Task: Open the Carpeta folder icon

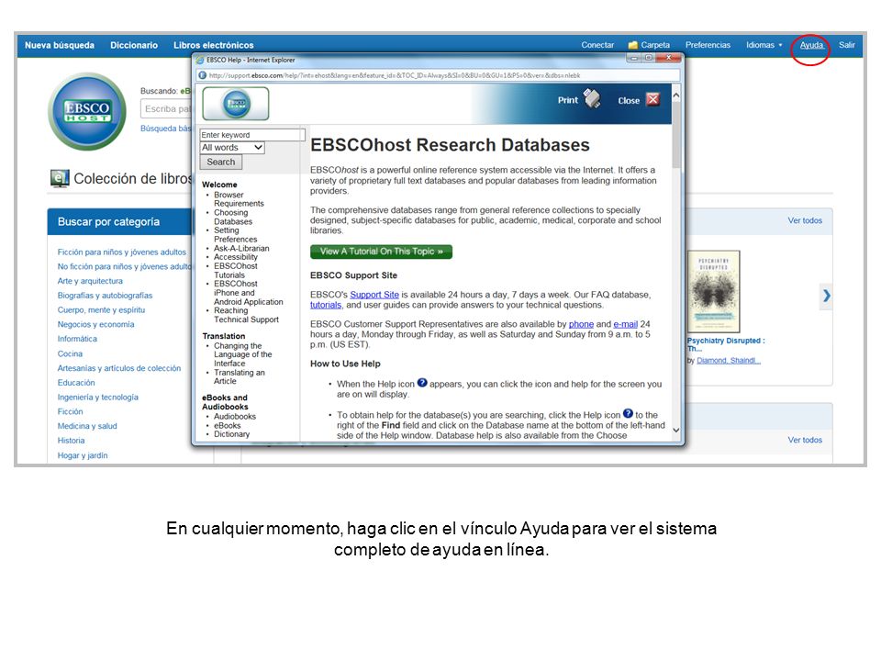Action: click(x=632, y=45)
